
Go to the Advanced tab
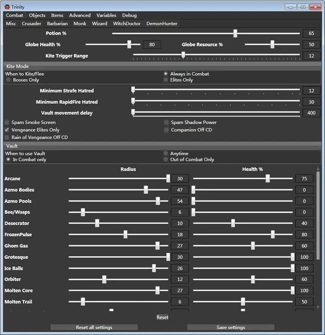80,15
